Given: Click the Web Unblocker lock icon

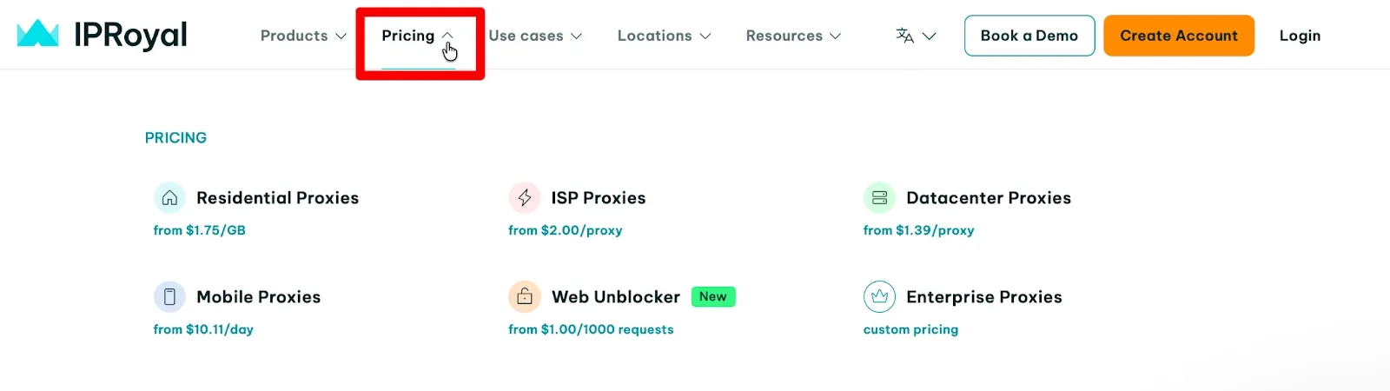Looking at the screenshot, I should tap(525, 297).
